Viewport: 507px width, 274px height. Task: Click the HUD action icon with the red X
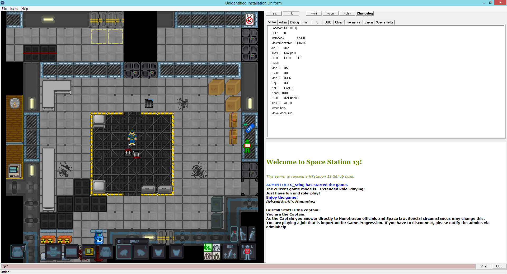234,234
